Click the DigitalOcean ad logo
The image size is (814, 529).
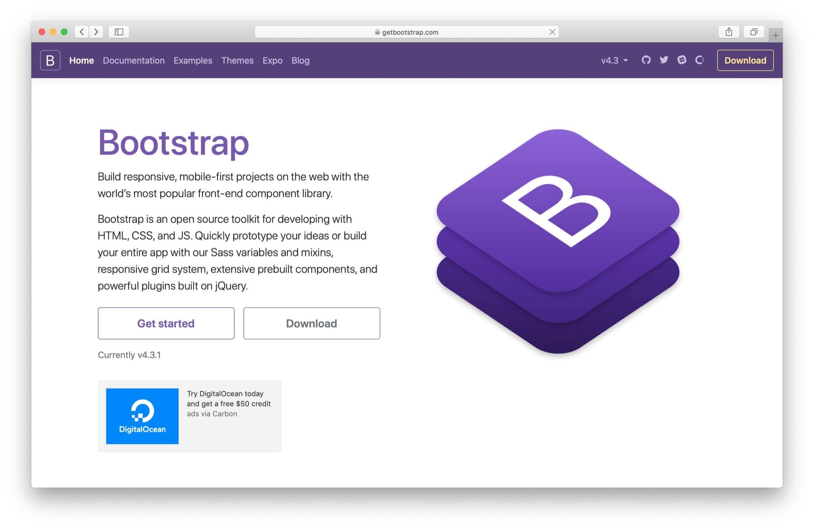(x=142, y=416)
